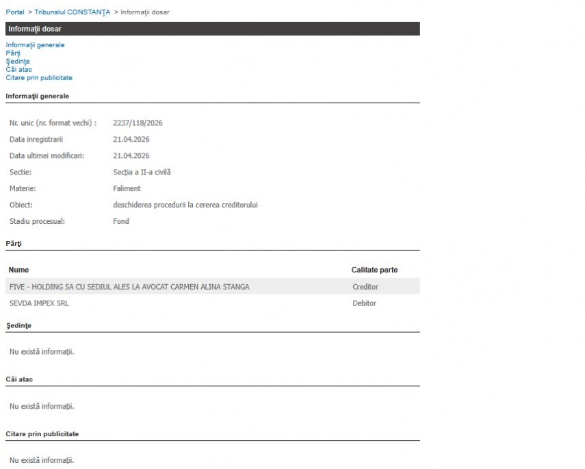Click the Portal breadcrumb link
The height and width of the screenshot is (469, 585).
point(15,12)
